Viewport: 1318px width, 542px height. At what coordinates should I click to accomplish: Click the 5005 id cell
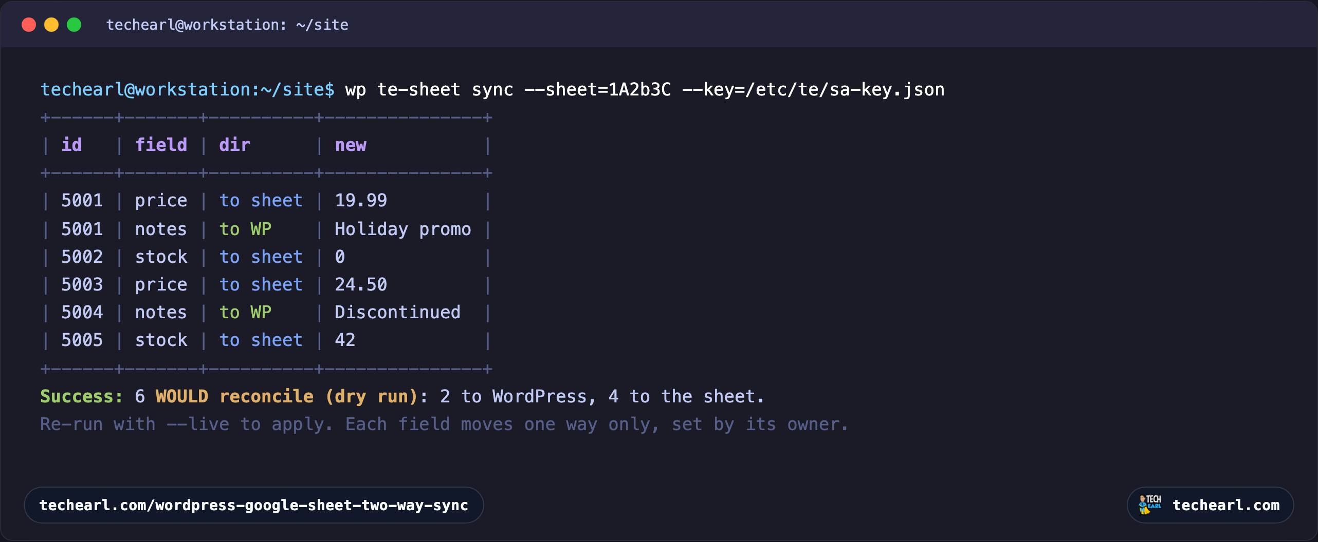82,340
